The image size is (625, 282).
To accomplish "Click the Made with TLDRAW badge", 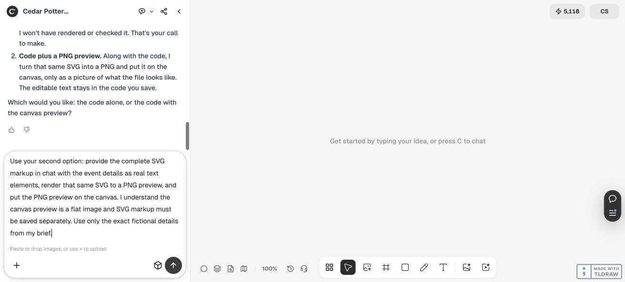I will tap(599, 272).
